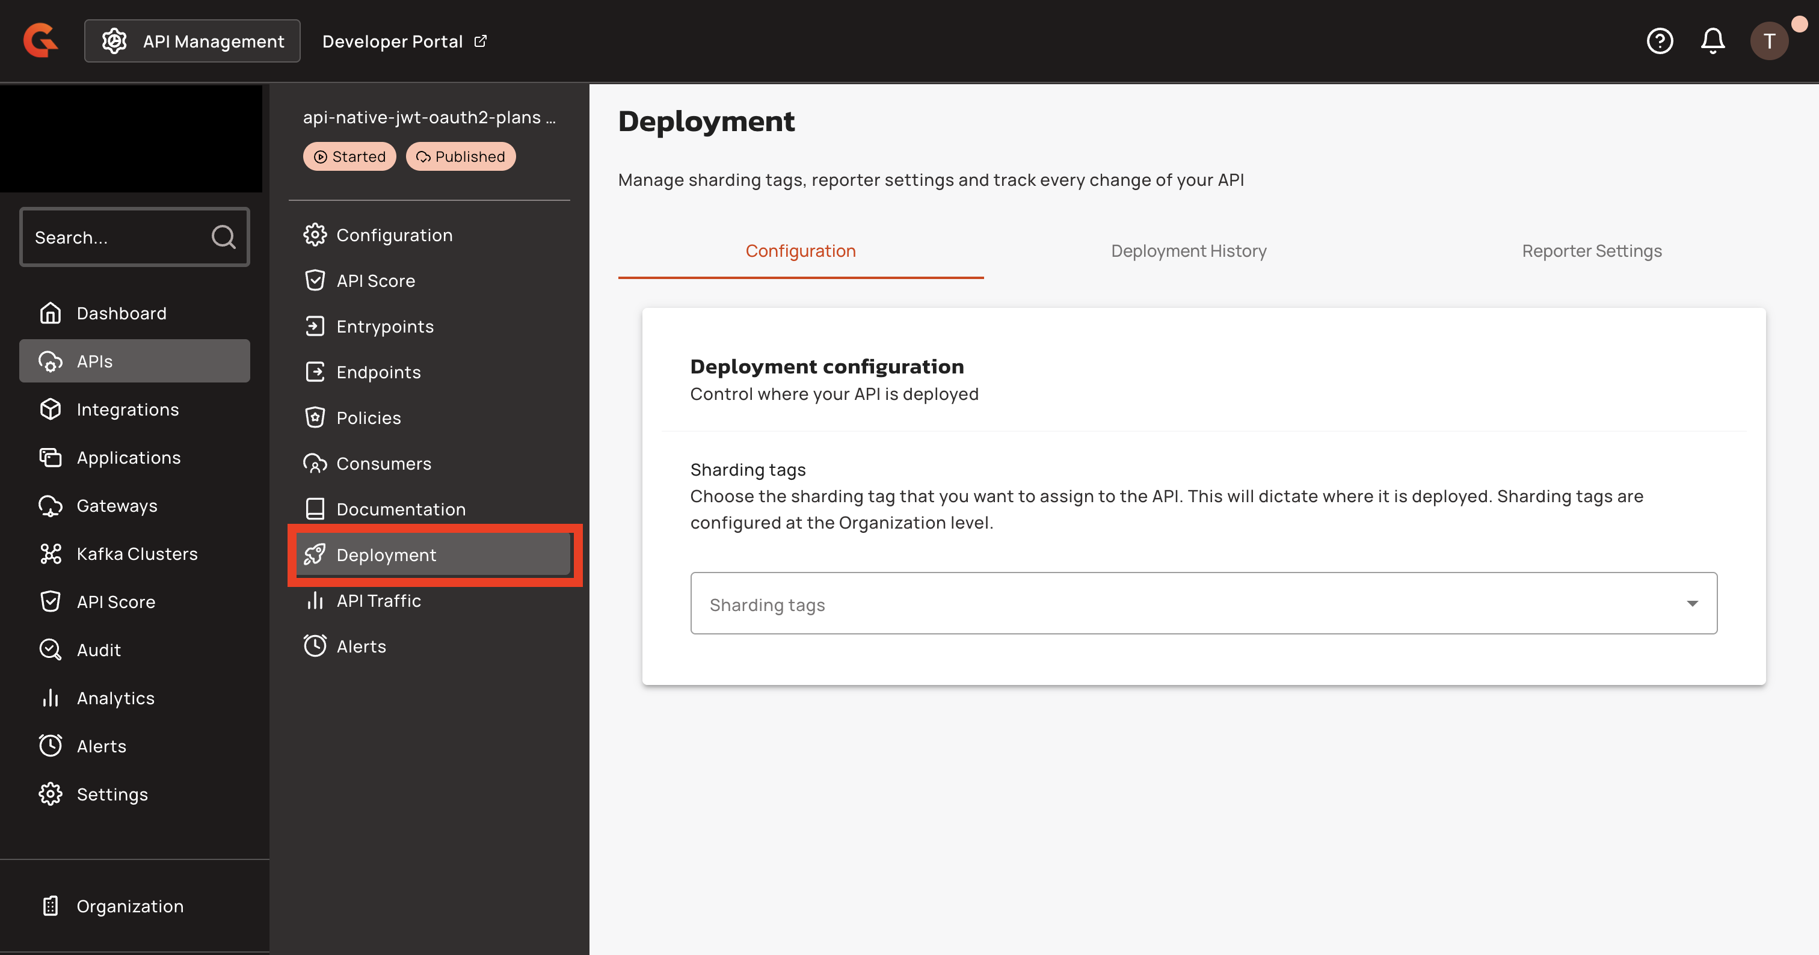This screenshot has height=955, width=1819.
Task: Click the Sharding tags dropdown arrow
Action: click(x=1692, y=604)
